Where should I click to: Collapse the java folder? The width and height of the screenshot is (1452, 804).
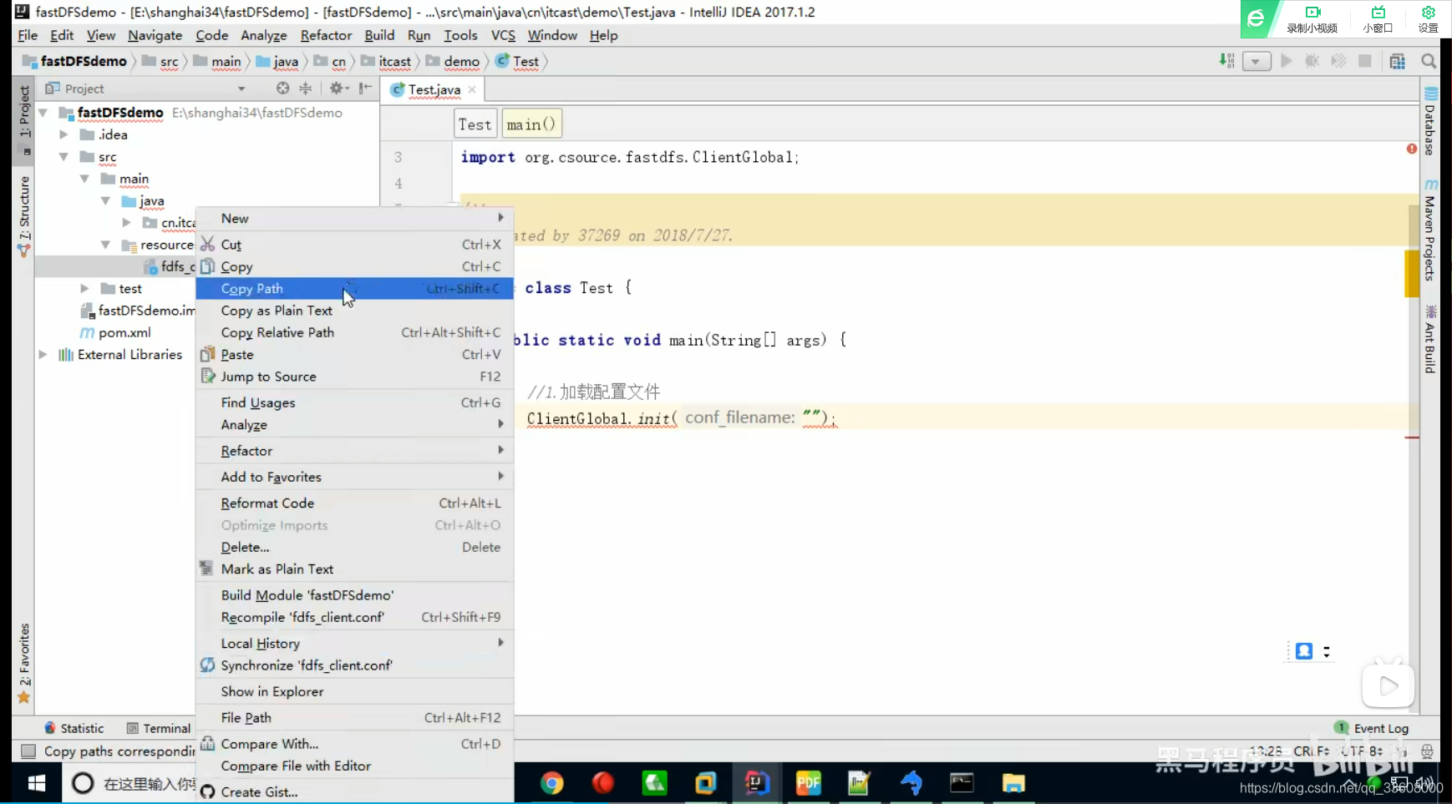click(105, 201)
